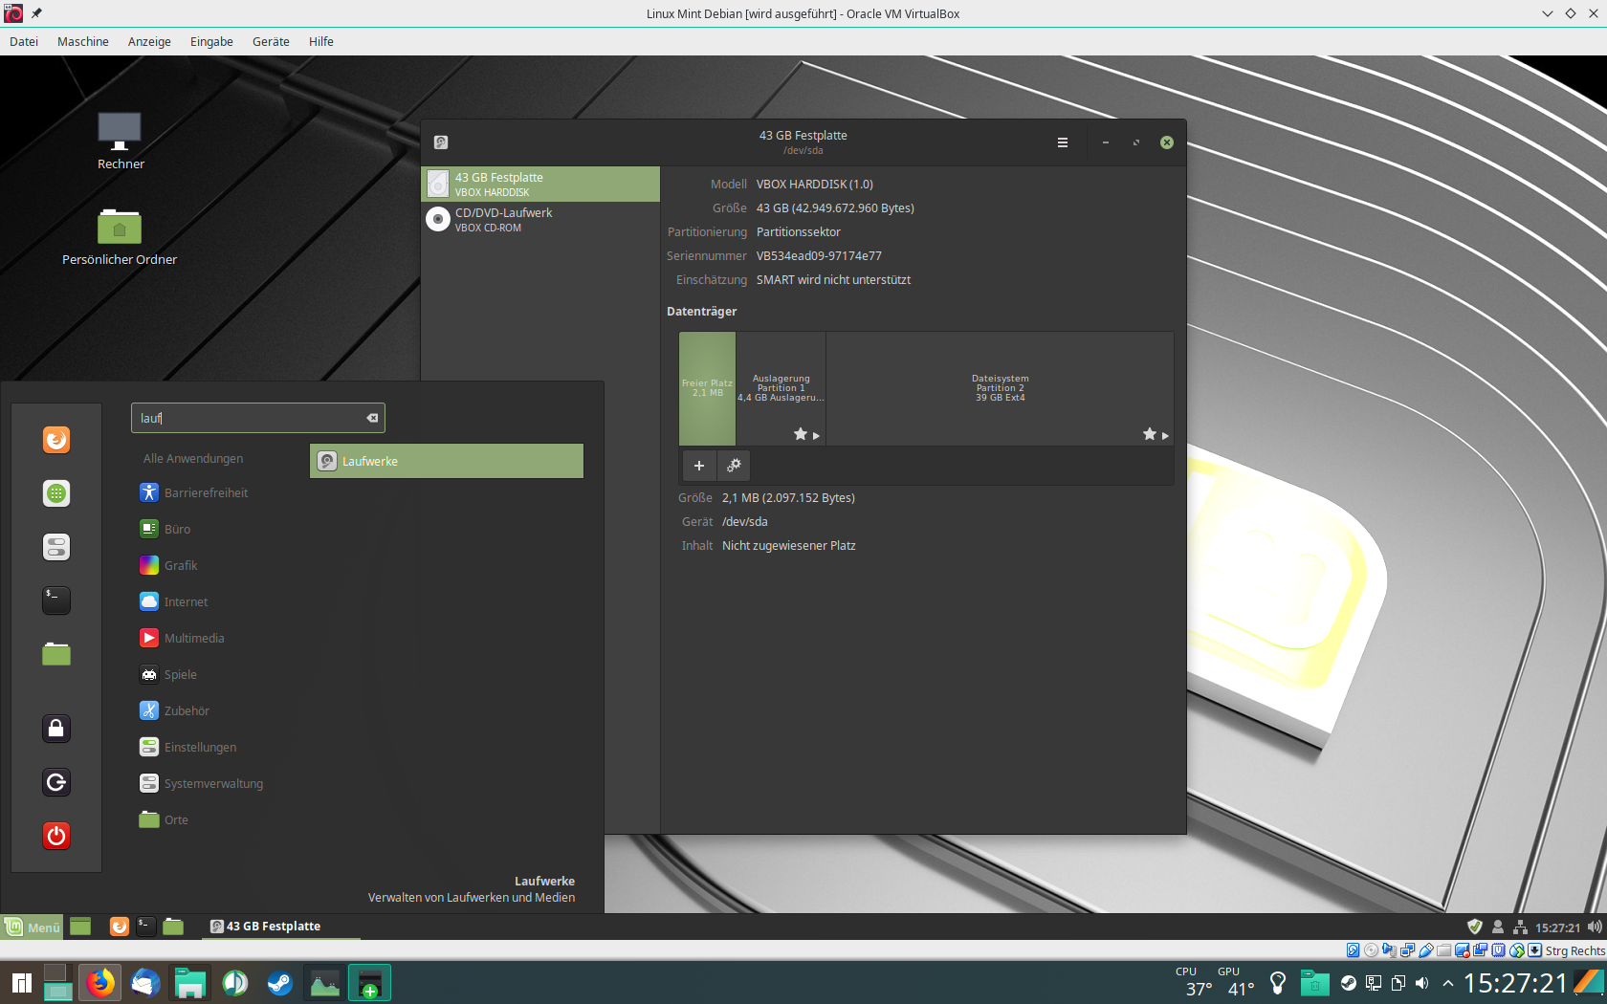Screen dimensions: 1607x1004
Task: Click lock screen icon in menu sidebar
Action: pyautogui.click(x=56, y=729)
